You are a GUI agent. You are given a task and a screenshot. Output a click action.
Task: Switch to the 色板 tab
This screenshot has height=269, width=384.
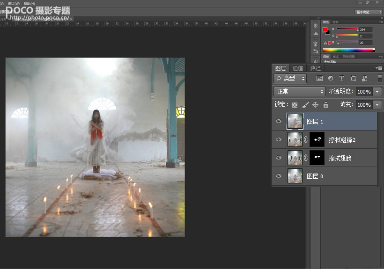click(x=335, y=22)
